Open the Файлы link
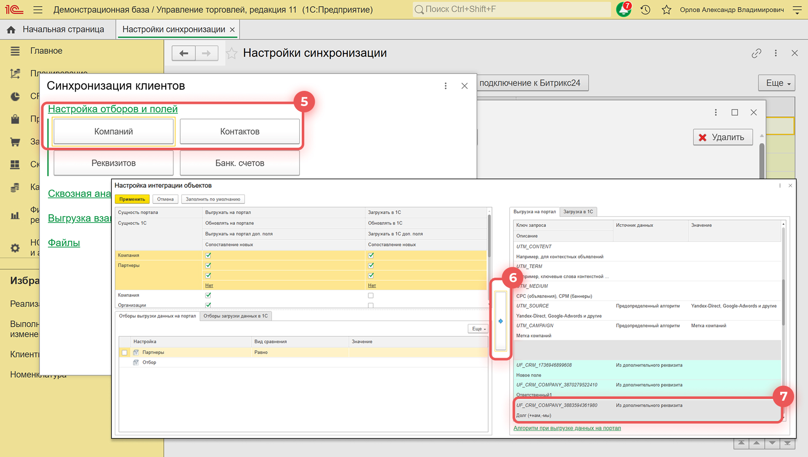Image resolution: width=808 pixels, height=457 pixels. coord(64,243)
